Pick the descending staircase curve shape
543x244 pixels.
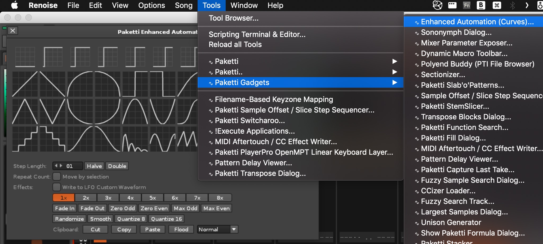point(52,139)
